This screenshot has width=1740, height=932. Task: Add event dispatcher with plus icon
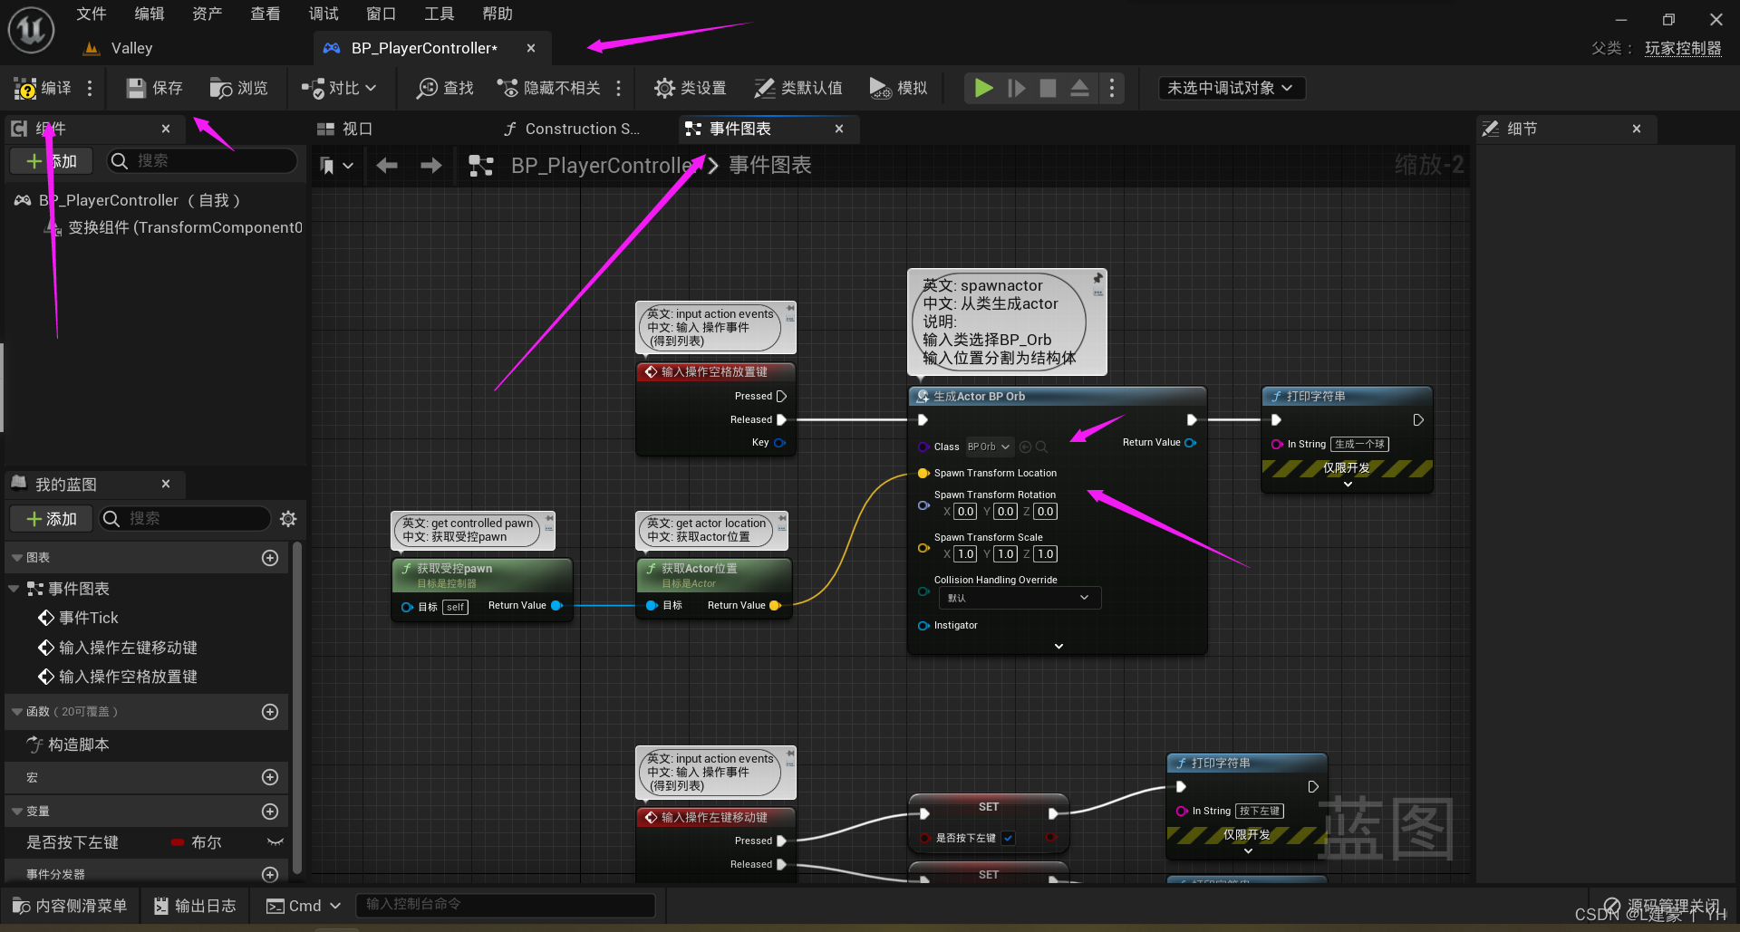coord(270,874)
